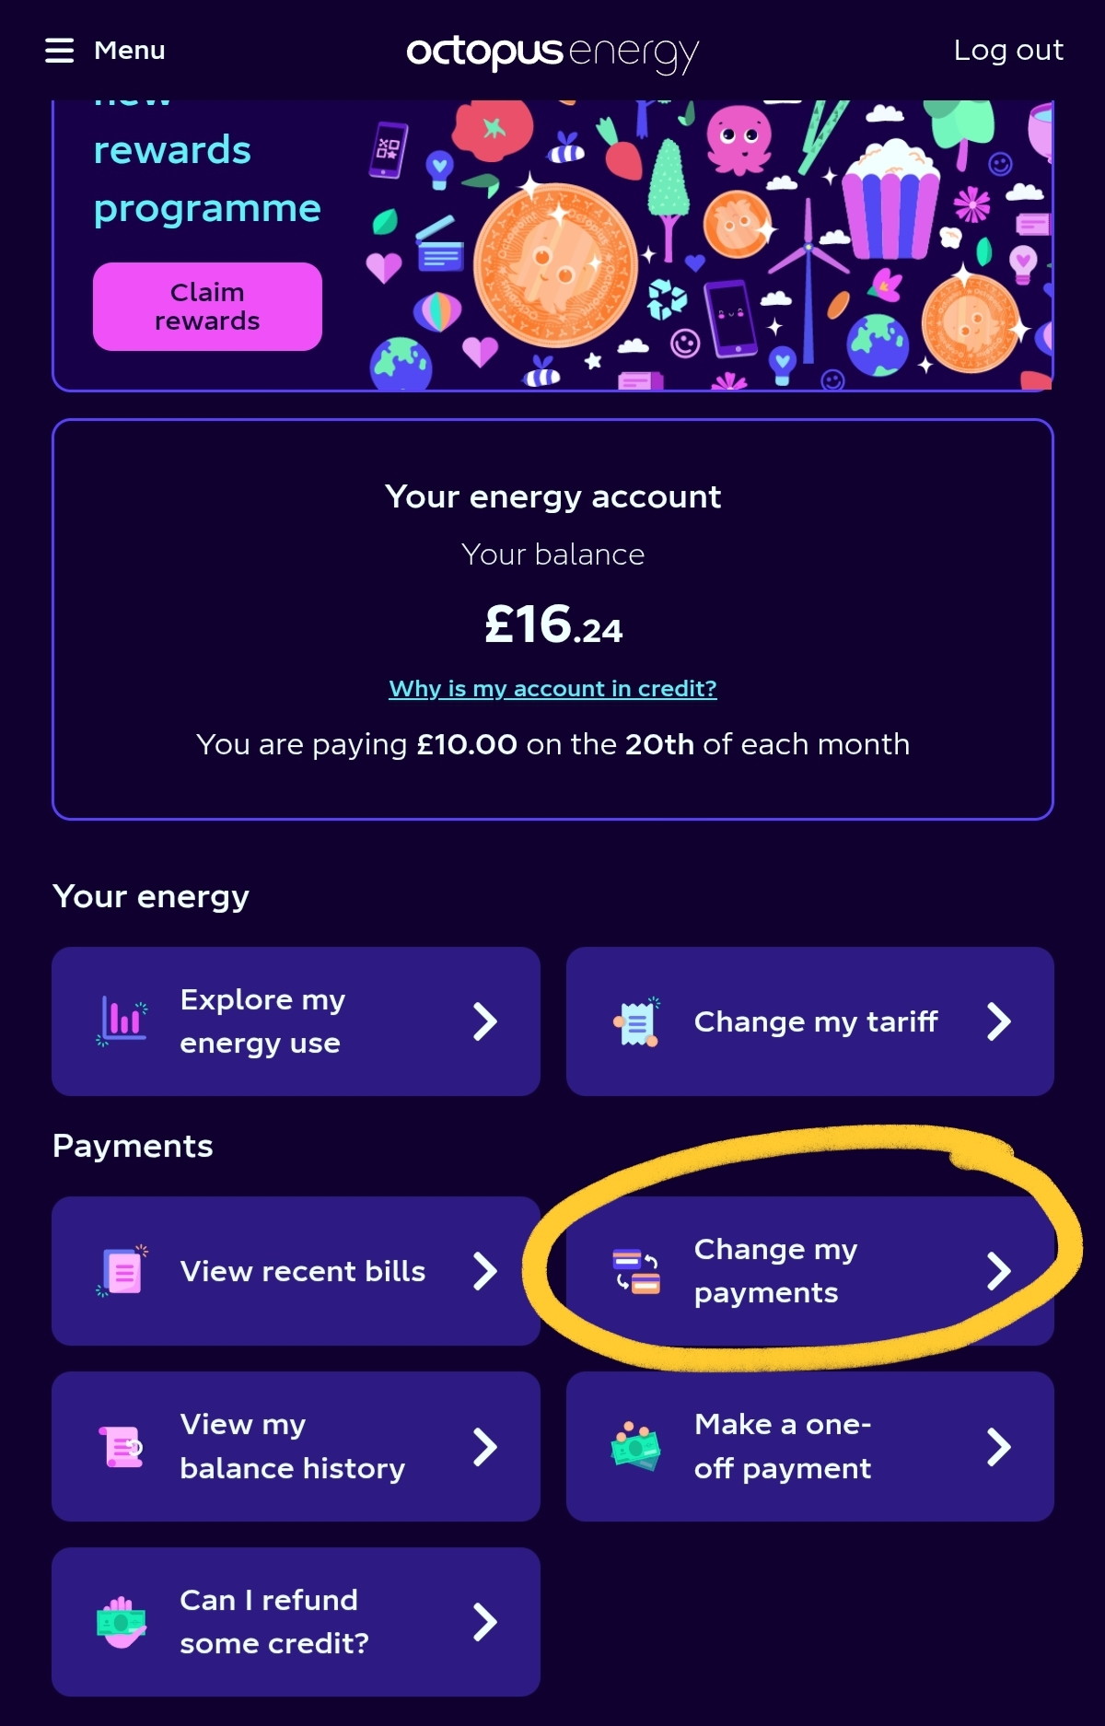Click the balance history scroll icon

(x=122, y=1446)
